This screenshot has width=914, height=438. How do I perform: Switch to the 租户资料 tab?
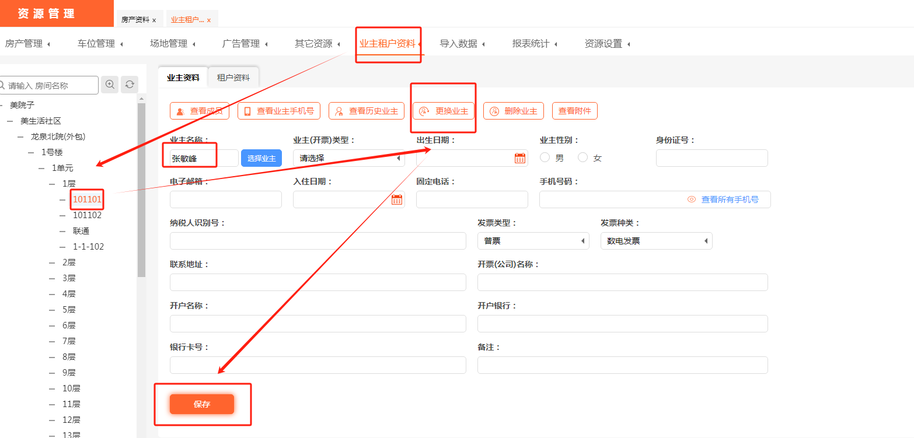click(233, 78)
